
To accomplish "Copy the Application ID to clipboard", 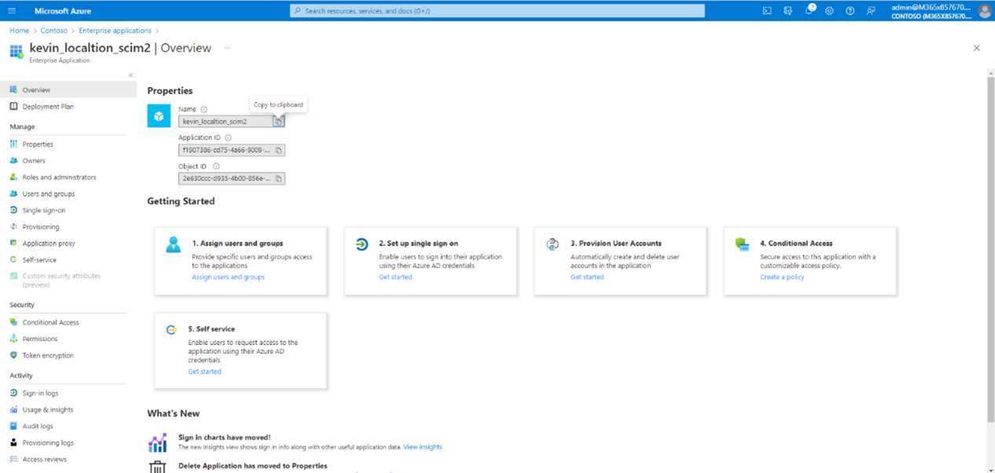I will (x=279, y=150).
